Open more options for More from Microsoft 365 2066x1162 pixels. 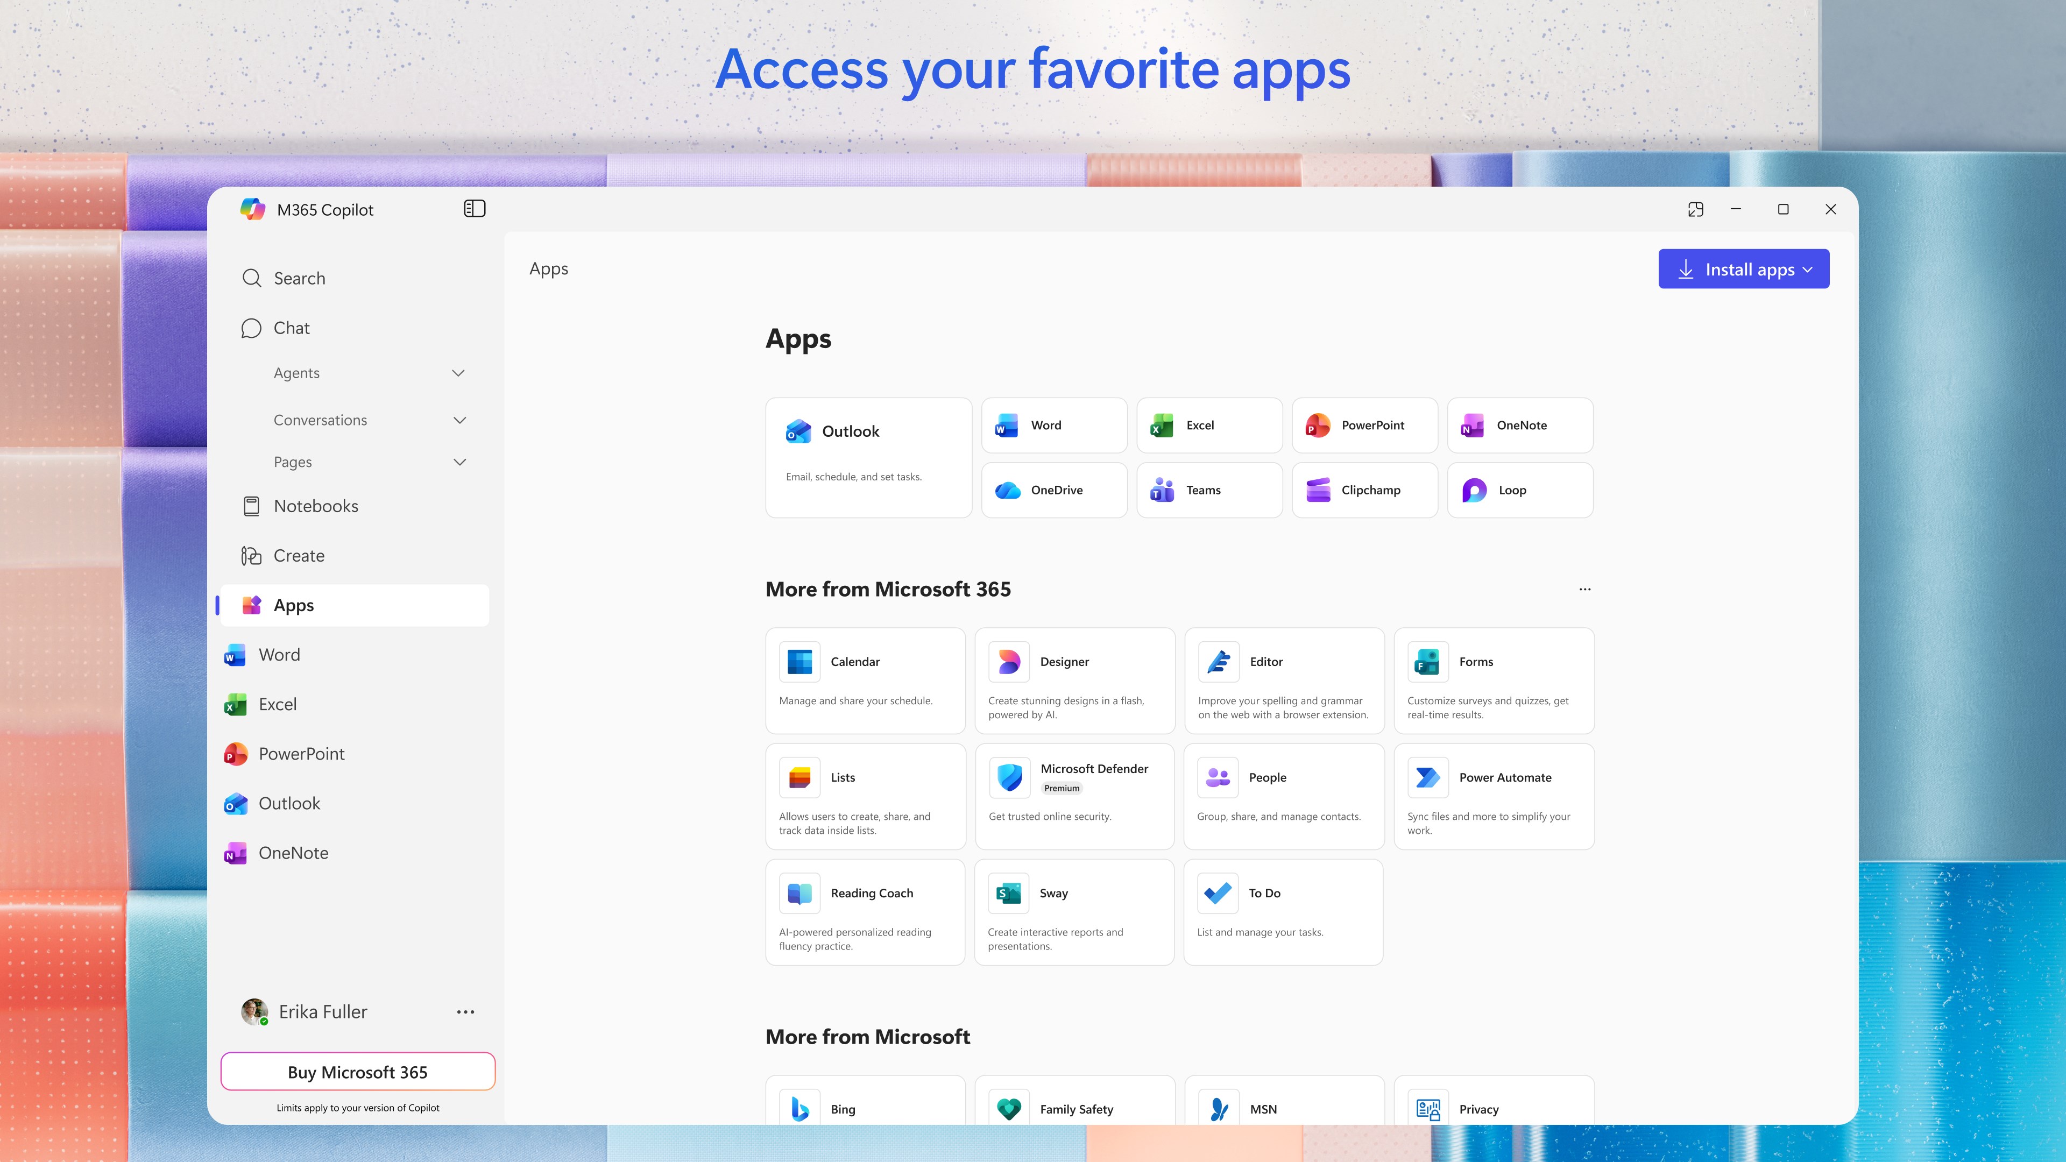coord(1584,589)
